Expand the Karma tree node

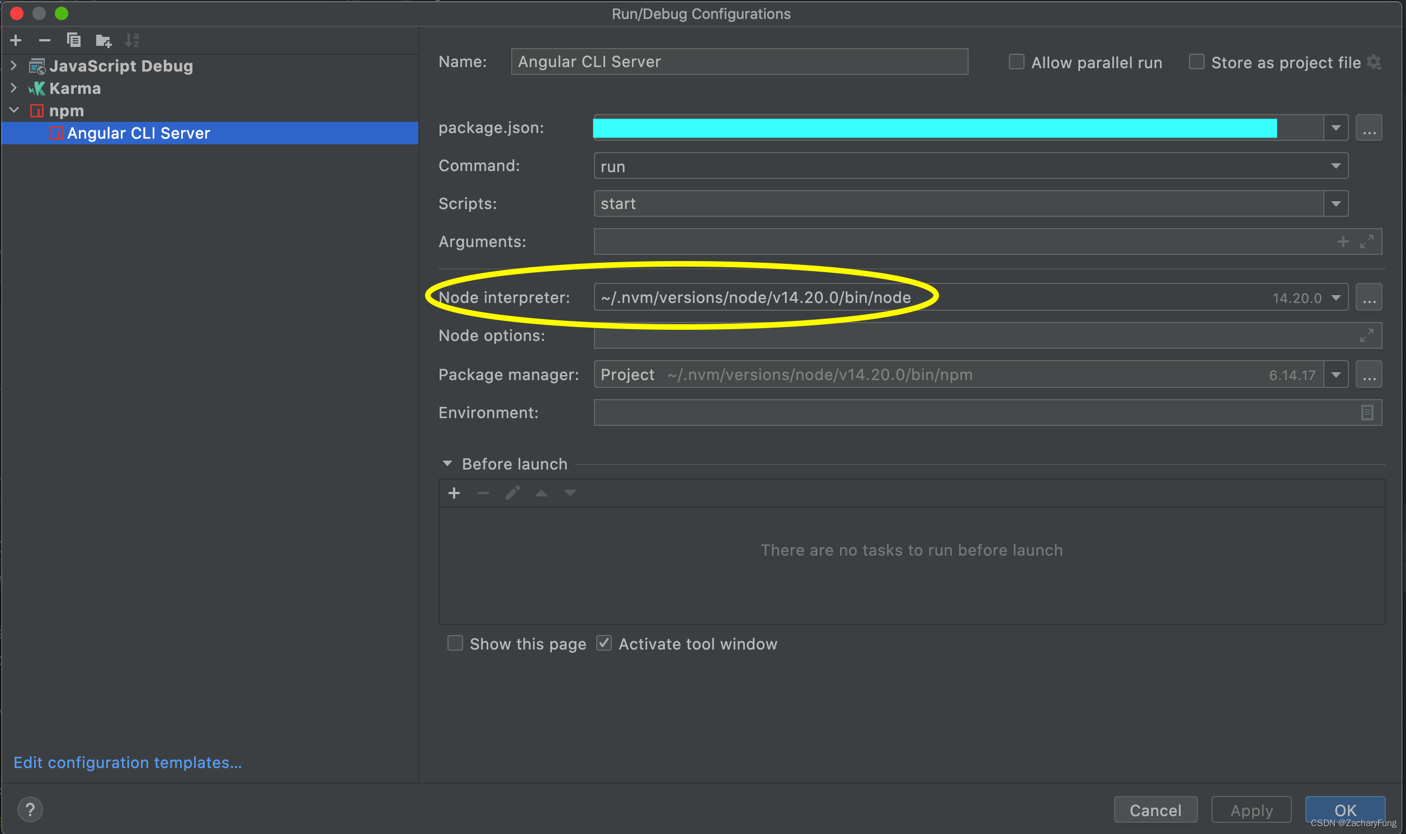[x=14, y=88]
